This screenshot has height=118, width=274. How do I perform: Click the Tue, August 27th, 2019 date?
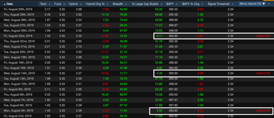click(x=18, y=25)
